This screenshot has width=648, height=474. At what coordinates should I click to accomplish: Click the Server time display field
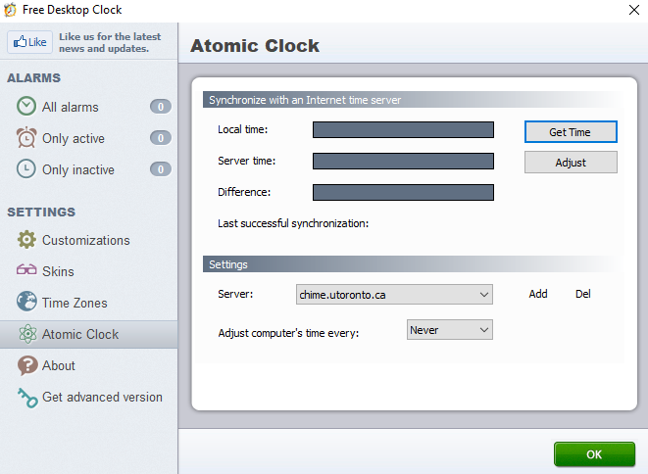click(x=403, y=161)
